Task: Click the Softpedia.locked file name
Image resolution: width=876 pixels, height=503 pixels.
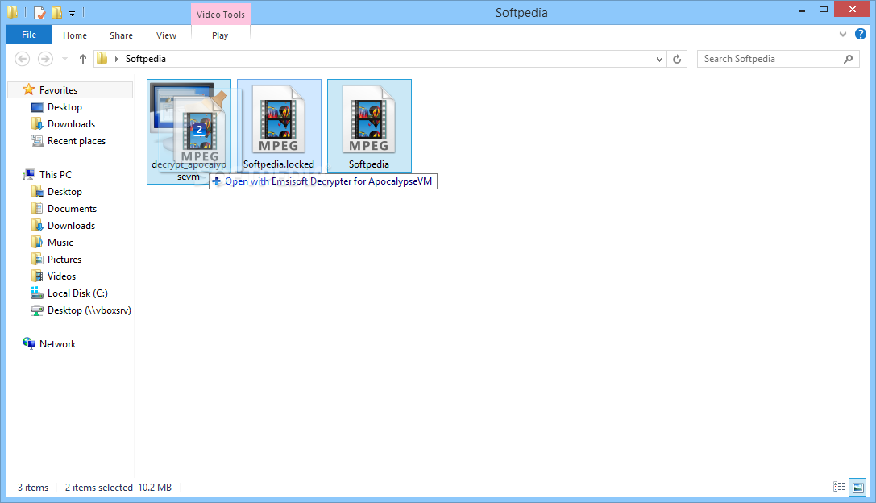Action: [x=279, y=164]
